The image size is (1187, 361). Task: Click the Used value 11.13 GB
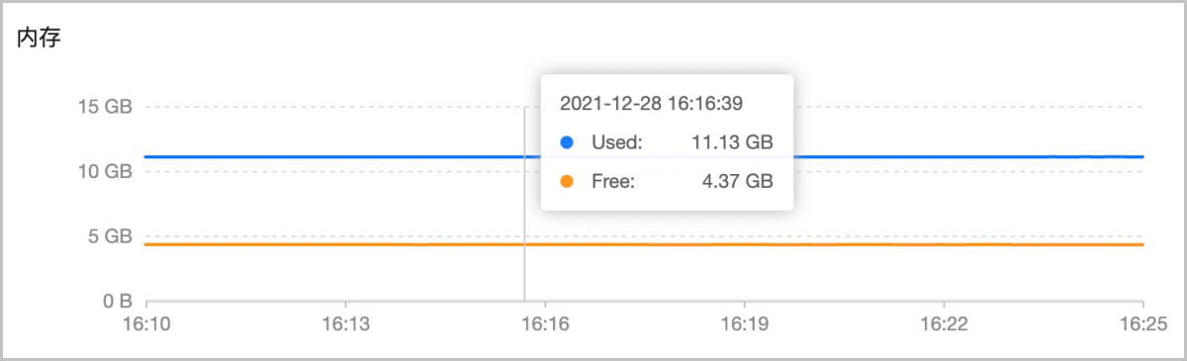point(732,142)
